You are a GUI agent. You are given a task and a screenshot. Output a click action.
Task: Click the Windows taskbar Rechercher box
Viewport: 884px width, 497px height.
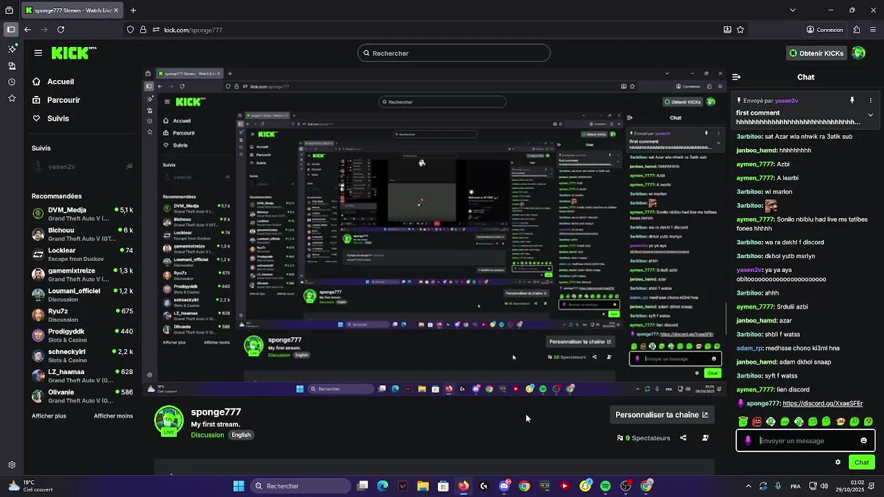[x=300, y=486]
